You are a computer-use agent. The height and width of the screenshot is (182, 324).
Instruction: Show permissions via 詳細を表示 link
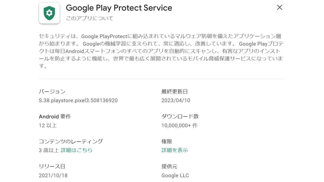(175, 150)
